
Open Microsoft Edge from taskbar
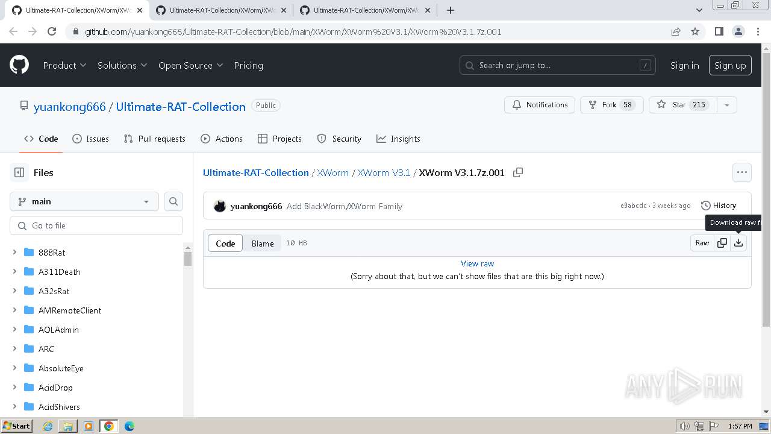tap(130, 426)
